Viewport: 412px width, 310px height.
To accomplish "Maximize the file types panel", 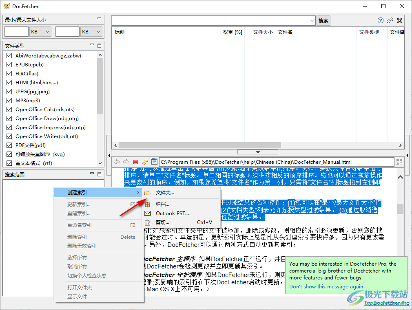I will (99, 46).
